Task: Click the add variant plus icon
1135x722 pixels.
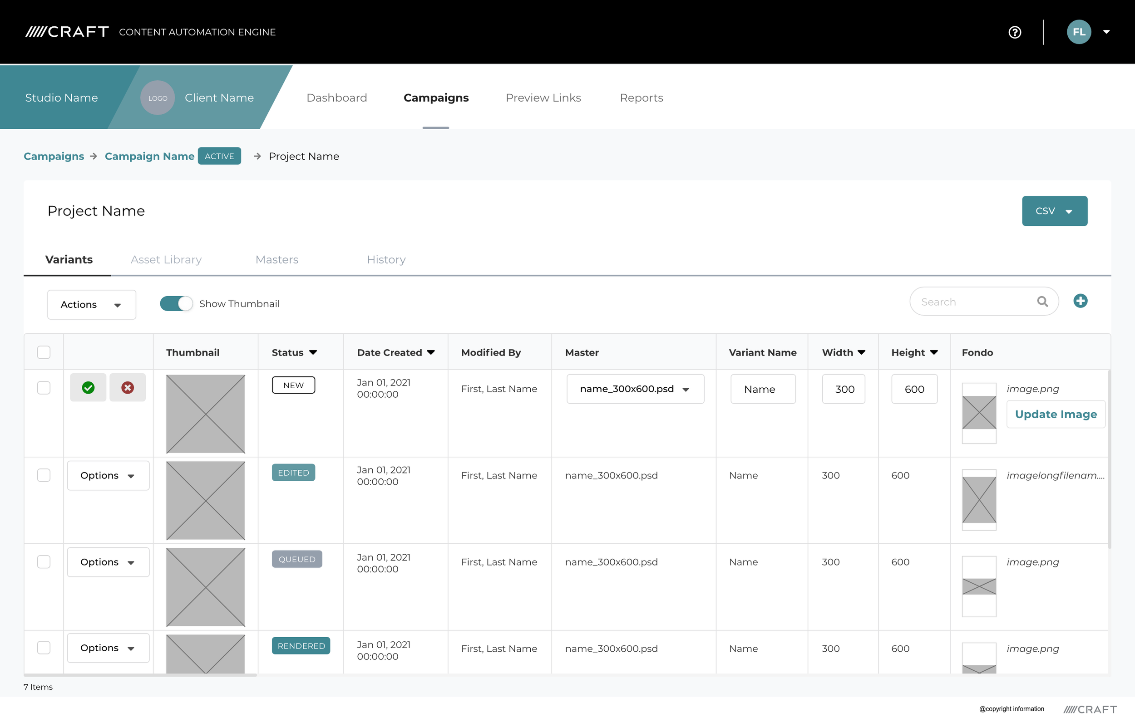Action: click(x=1080, y=301)
